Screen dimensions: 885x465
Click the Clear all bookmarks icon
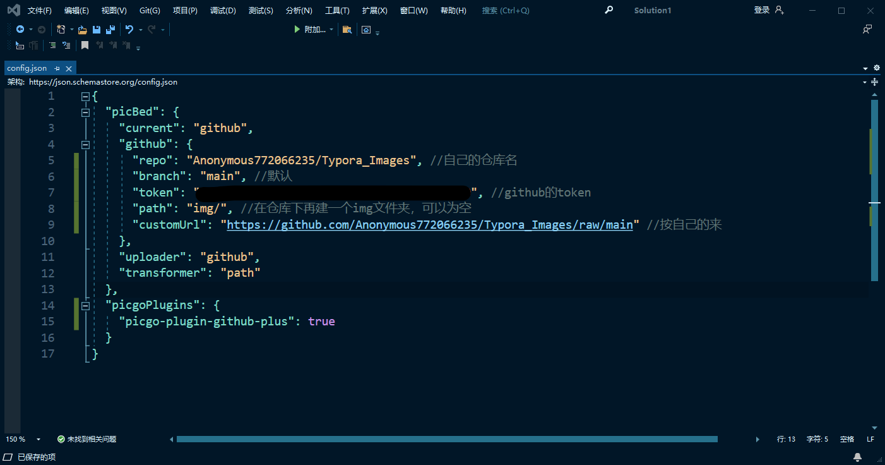[x=127, y=45]
